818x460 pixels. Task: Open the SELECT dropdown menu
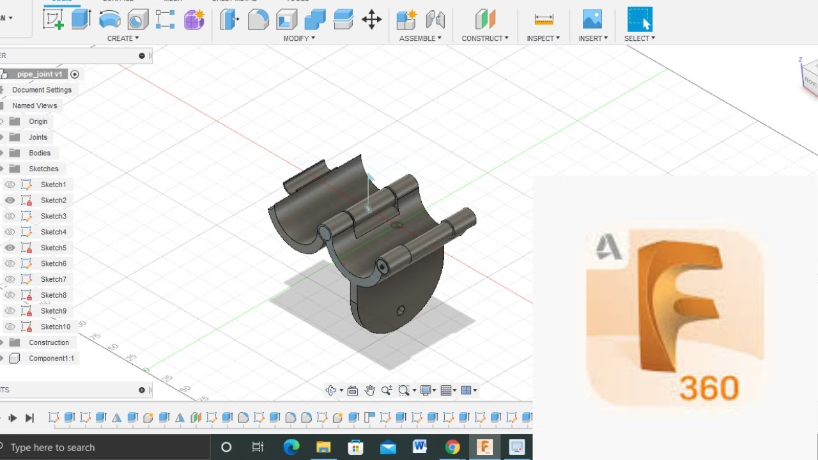640,38
